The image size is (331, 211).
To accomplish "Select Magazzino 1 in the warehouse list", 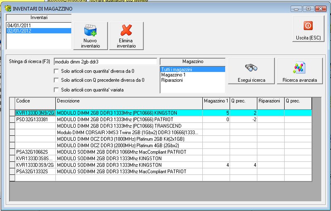I will pos(192,75).
